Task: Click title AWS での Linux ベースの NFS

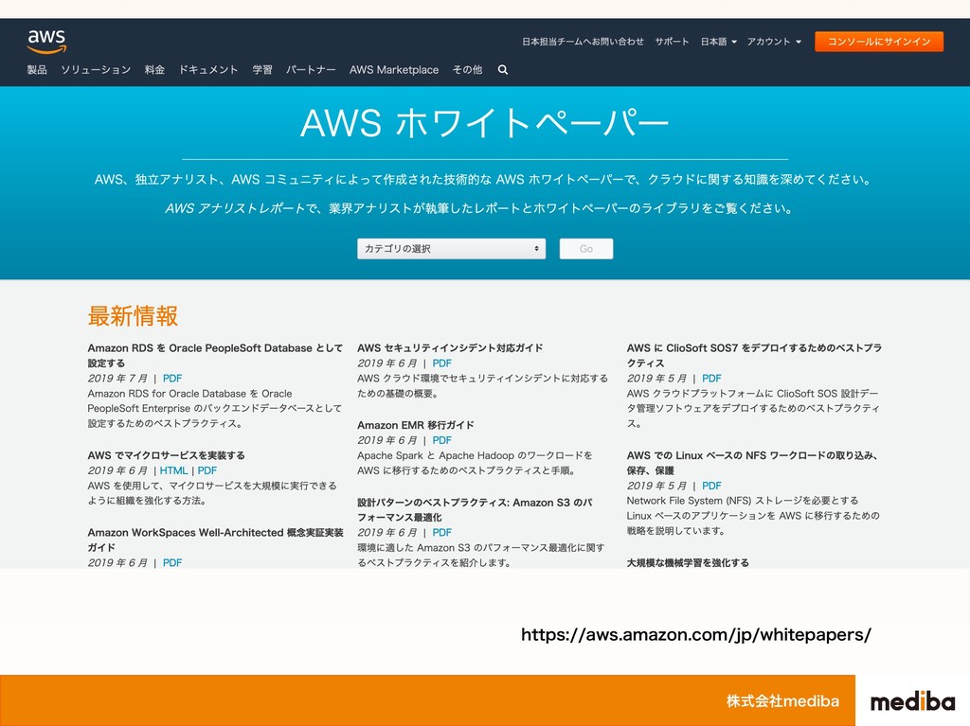Action: pyautogui.click(x=753, y=463)
